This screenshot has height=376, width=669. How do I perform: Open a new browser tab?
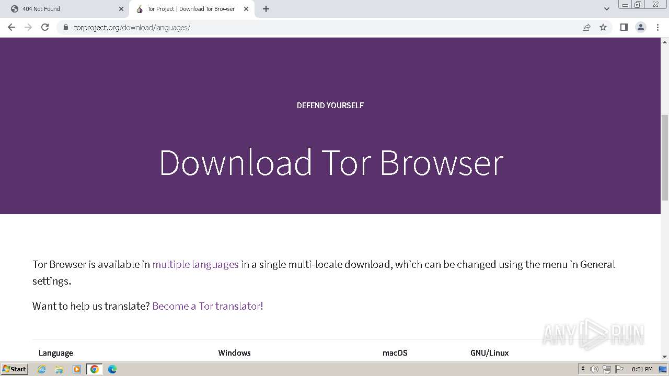pos(266,9)
